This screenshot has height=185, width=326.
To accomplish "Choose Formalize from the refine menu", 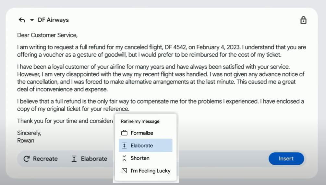I will click(x=142, y=133).
